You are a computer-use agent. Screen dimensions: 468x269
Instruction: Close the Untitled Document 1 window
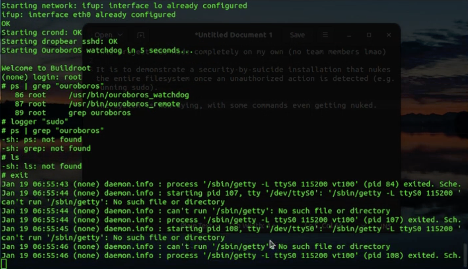[389, 35]
